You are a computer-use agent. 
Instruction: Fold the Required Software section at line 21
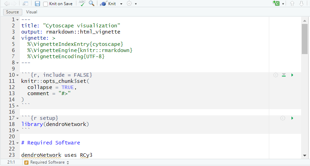pyautogui.click(x=17, y=143)
